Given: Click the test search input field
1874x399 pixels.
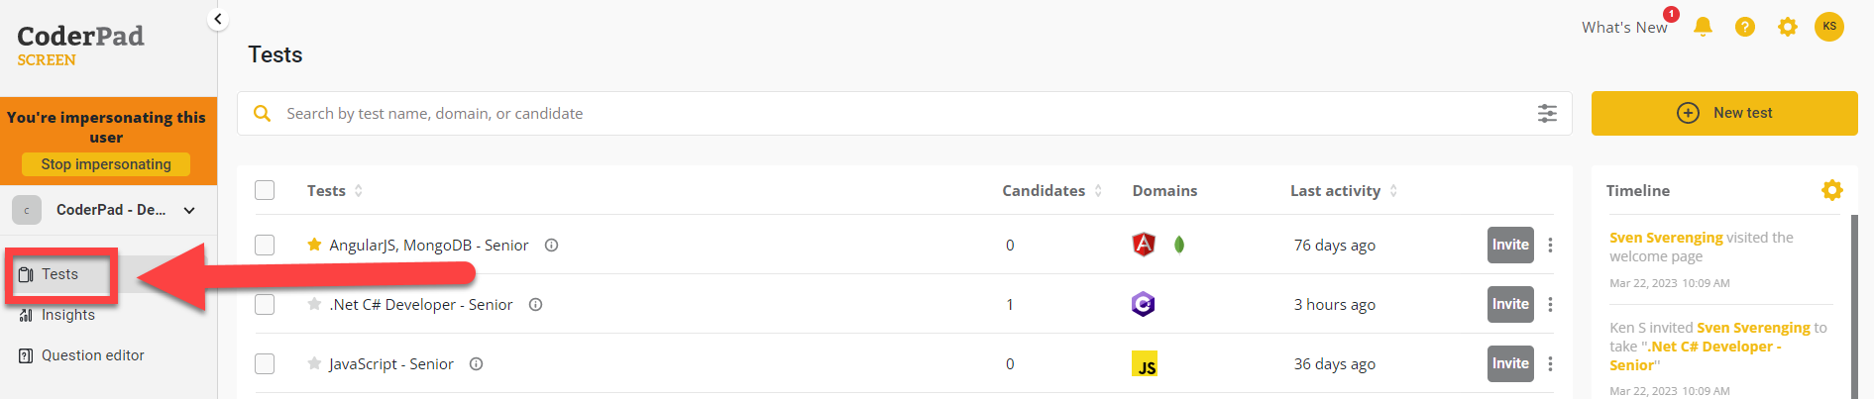Looking at the screenshot, I should (892, 114).
